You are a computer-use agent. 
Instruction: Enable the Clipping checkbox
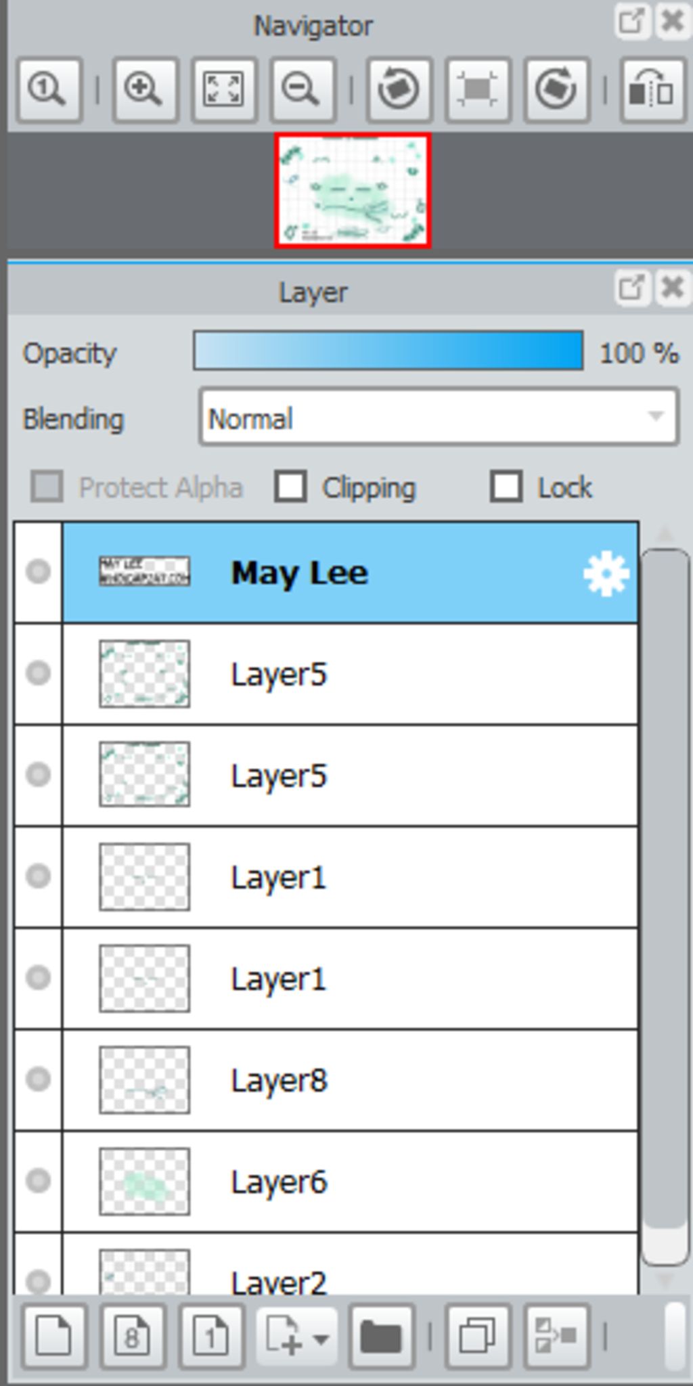tap(291, 487)
